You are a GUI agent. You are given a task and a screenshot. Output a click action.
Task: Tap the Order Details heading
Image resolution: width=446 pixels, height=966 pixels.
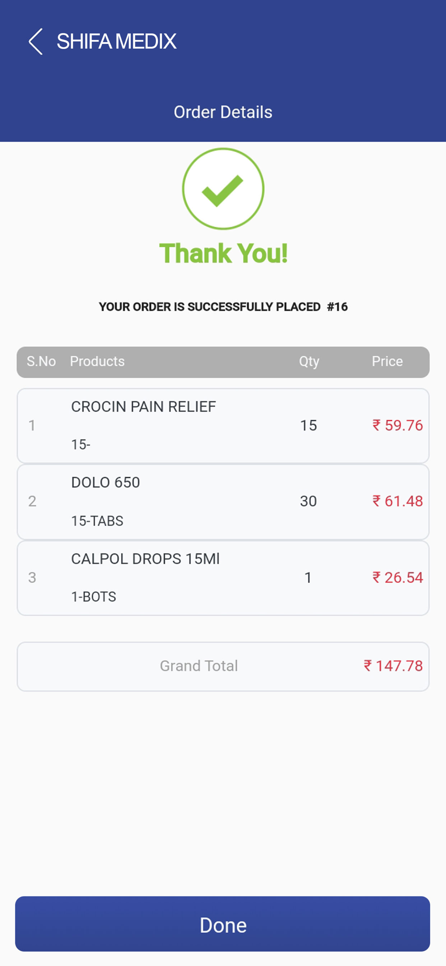[223, 112]
